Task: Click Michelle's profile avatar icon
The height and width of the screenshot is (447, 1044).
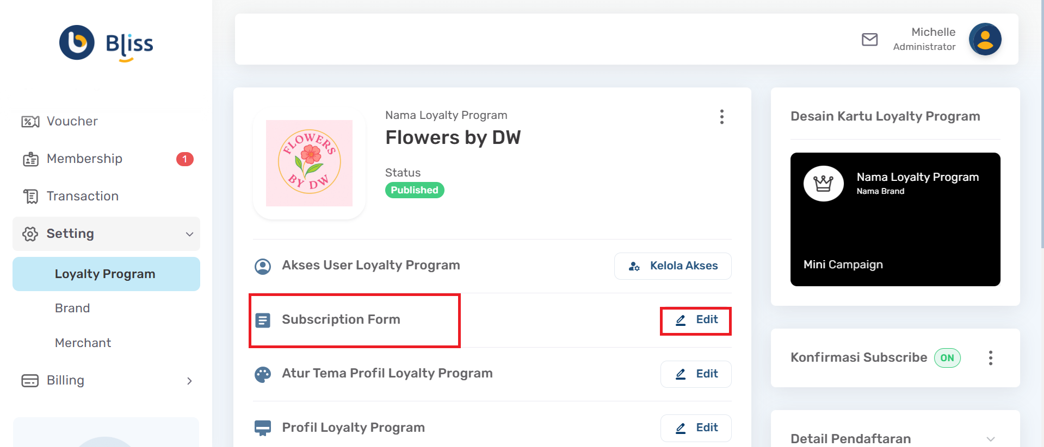Action: click(985, 39)
